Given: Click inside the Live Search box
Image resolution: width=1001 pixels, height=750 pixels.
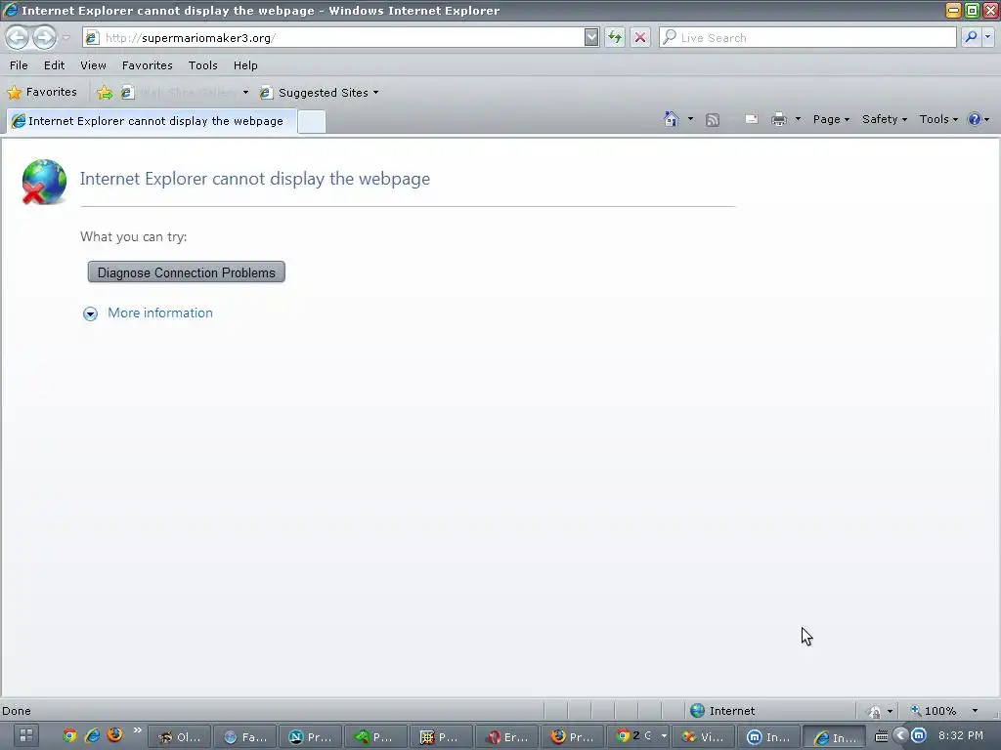Looking at the screenshot, I should (807, 38).
